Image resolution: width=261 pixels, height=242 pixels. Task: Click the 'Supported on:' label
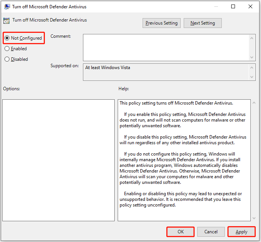click(x=64, y=66)
